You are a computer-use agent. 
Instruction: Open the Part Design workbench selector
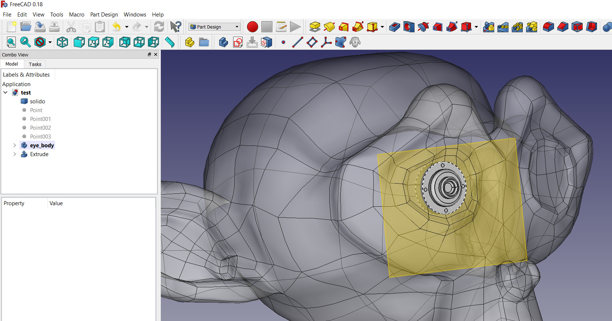[214, 27]
